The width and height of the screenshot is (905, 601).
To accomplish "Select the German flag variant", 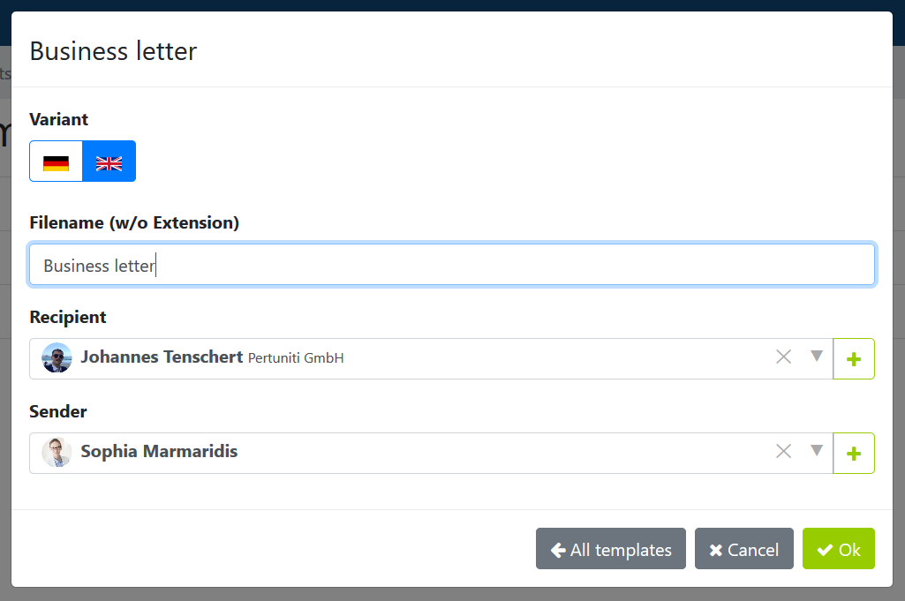I will tap(56, 161).
